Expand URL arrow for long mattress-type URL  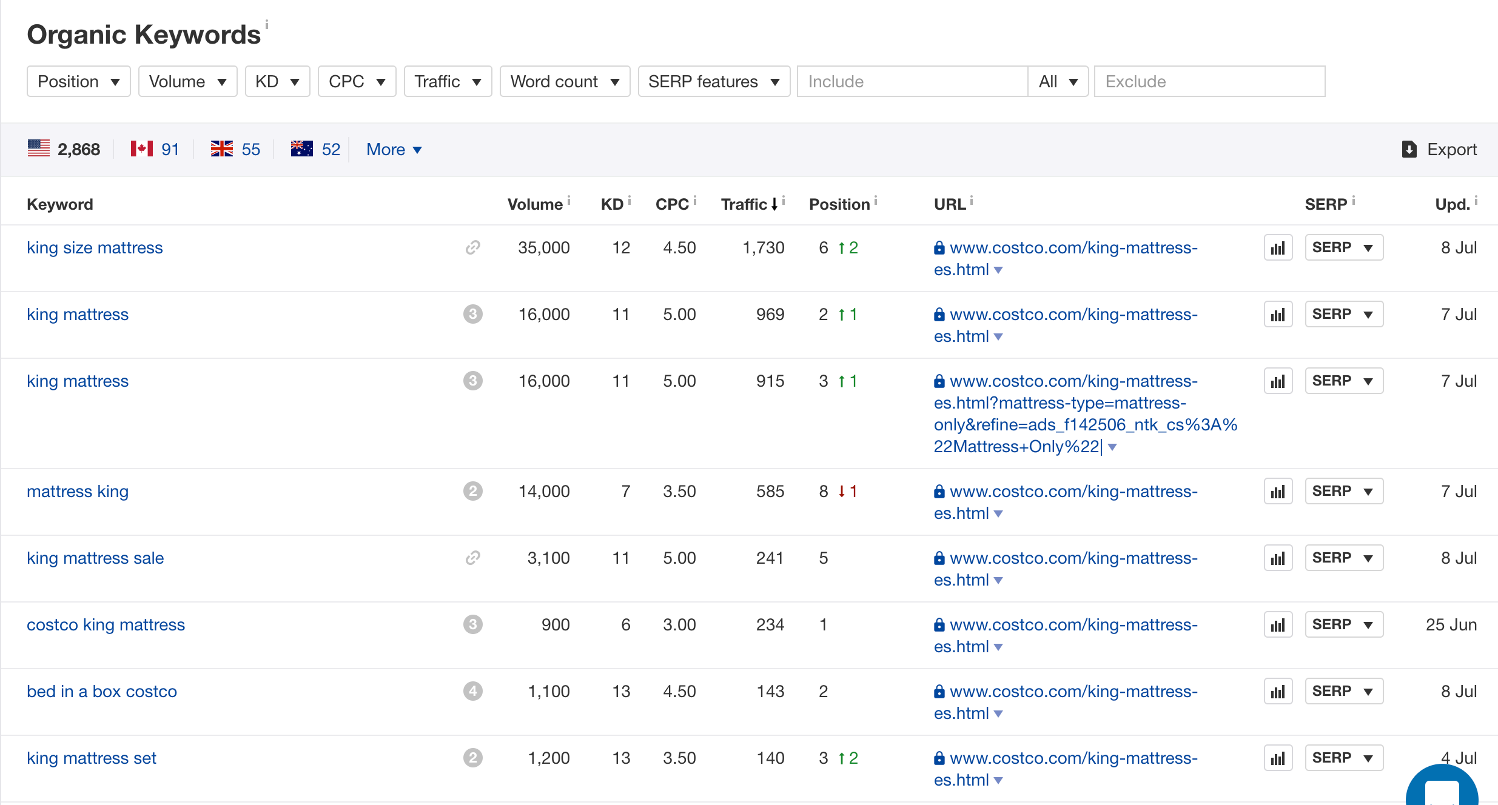point(1112,447)
